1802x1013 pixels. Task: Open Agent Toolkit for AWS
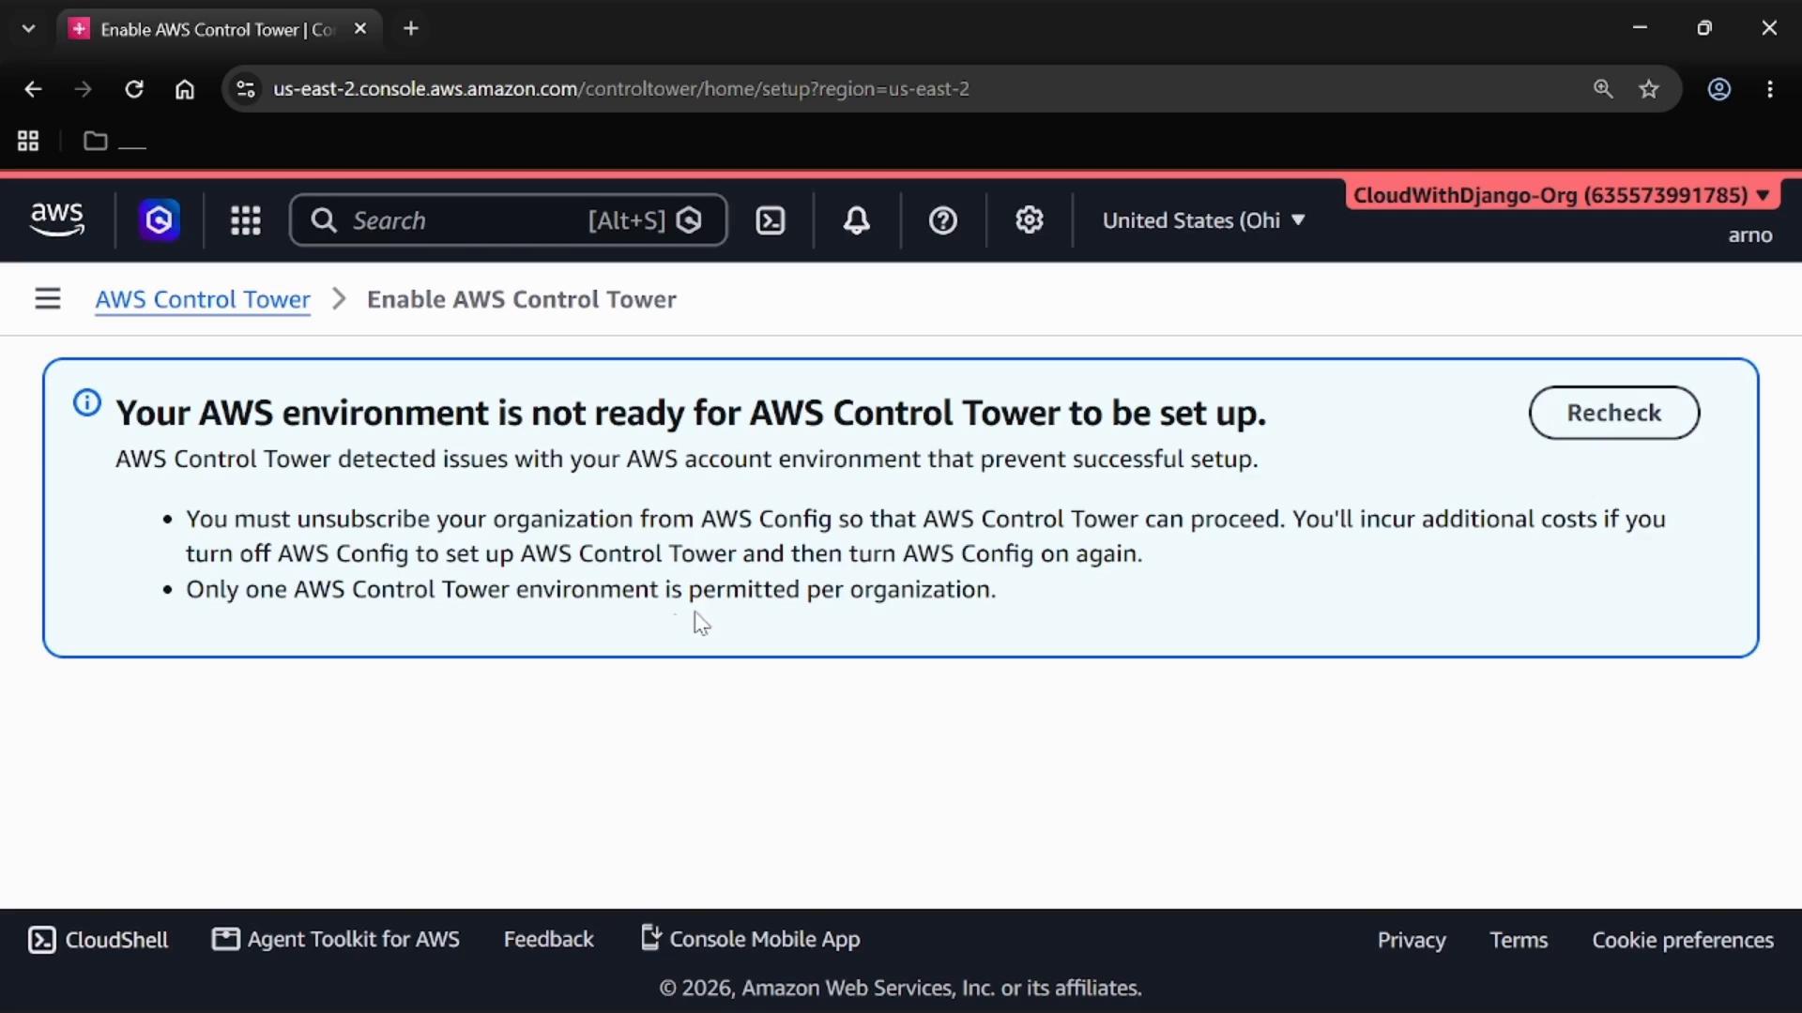(x=336, y=940)
